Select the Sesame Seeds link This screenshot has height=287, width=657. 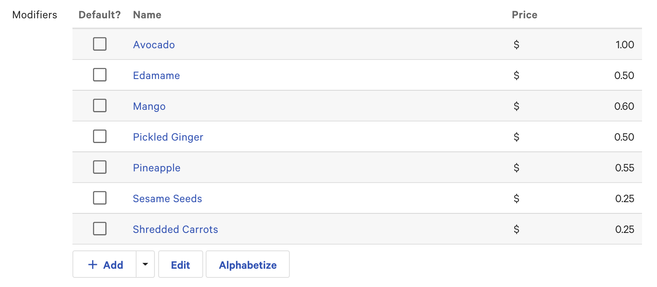pos(167,199)
